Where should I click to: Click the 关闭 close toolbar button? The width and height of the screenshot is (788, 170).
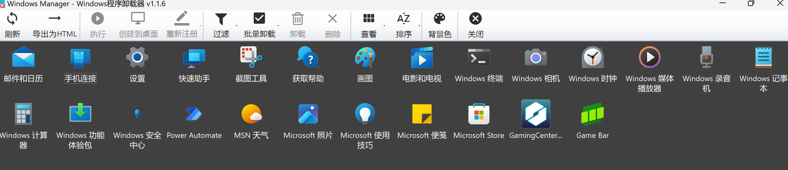pyautogui.click(x=475, y=25)
